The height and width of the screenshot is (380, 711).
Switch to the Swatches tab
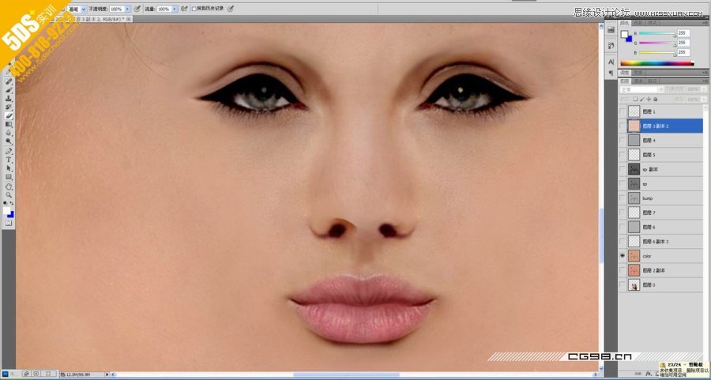pyautogui.click(x=638, y=23)
